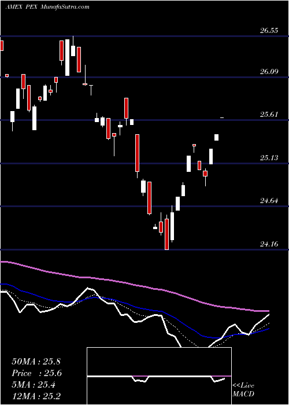
Task: Click the 26.09 price level label
Action: click(269, 72)
